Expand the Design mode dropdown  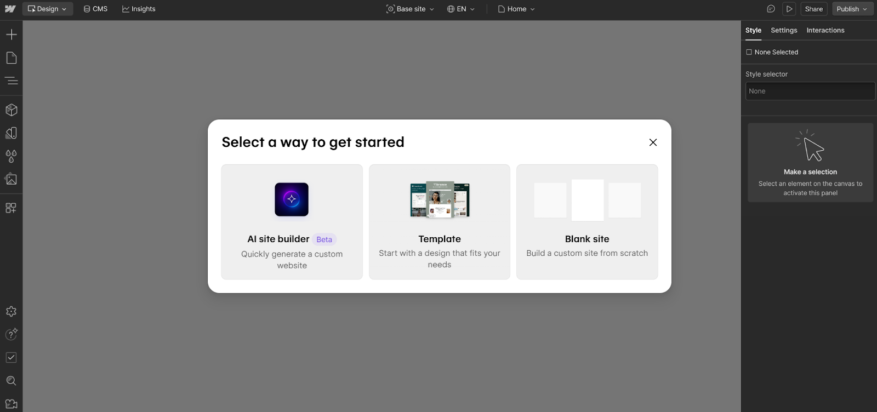tap(48, 9)
